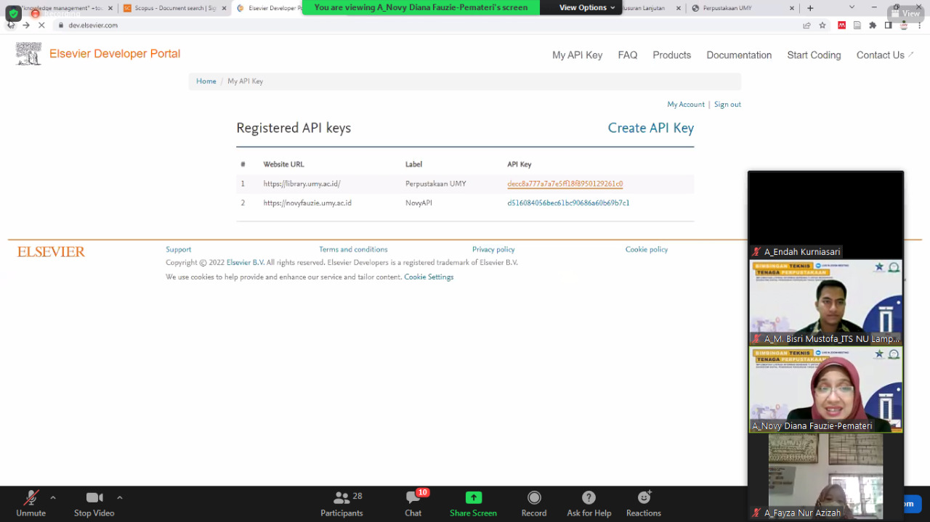The height and width of the screenshot is (522, 930).
Task: Open the browser three-dot menu
Action: click(x=920, y=25)
